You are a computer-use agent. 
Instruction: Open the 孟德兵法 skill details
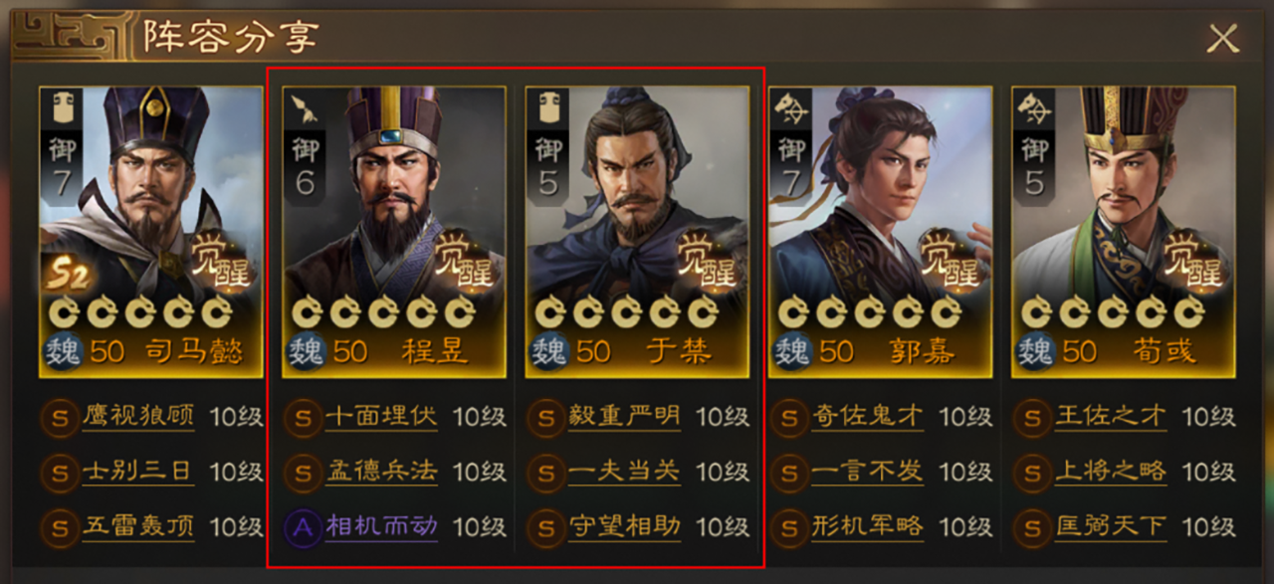pos(381,472)
